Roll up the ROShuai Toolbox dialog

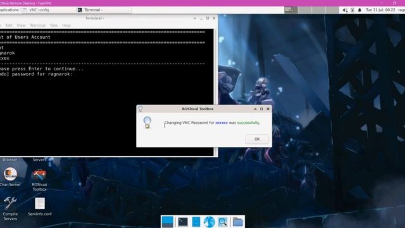tap(255, 109)
